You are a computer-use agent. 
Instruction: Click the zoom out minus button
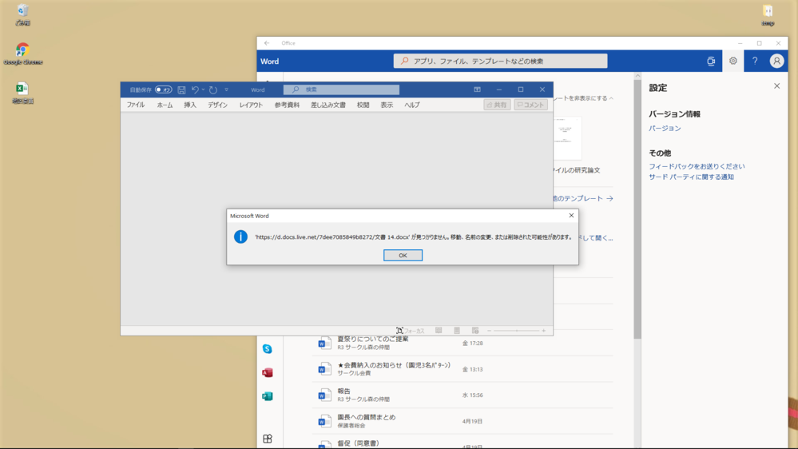(x=489, y=331)
